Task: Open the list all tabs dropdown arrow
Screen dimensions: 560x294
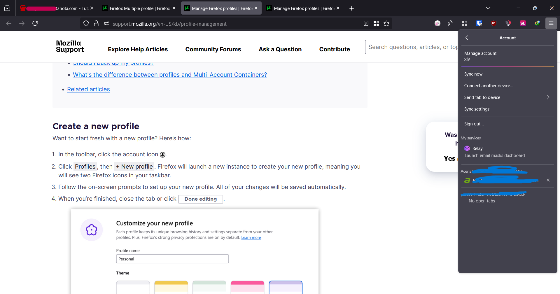Action: (x=488, y=8)
